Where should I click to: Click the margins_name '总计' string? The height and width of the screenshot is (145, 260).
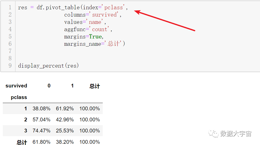[x=114, y=44]
